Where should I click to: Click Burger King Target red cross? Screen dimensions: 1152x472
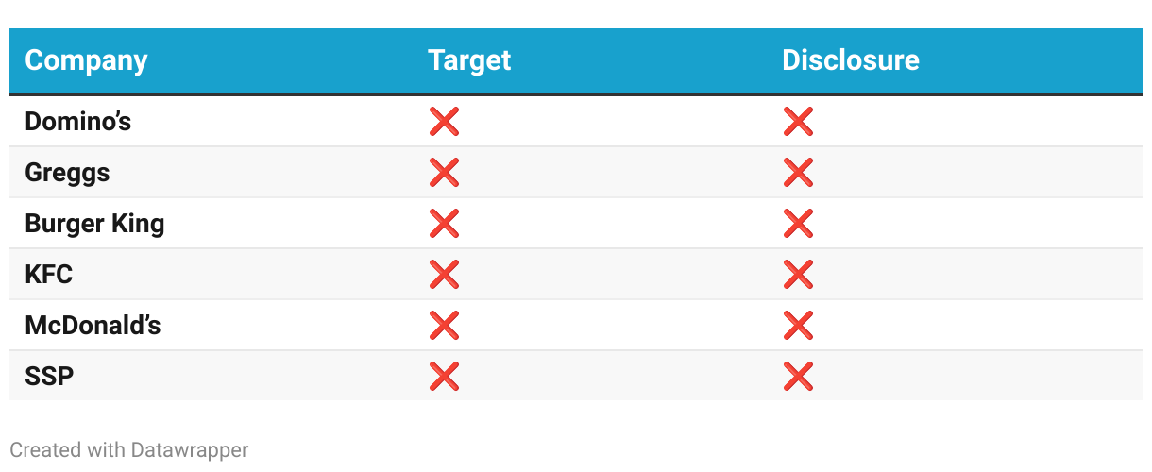(x=444, y=224)
